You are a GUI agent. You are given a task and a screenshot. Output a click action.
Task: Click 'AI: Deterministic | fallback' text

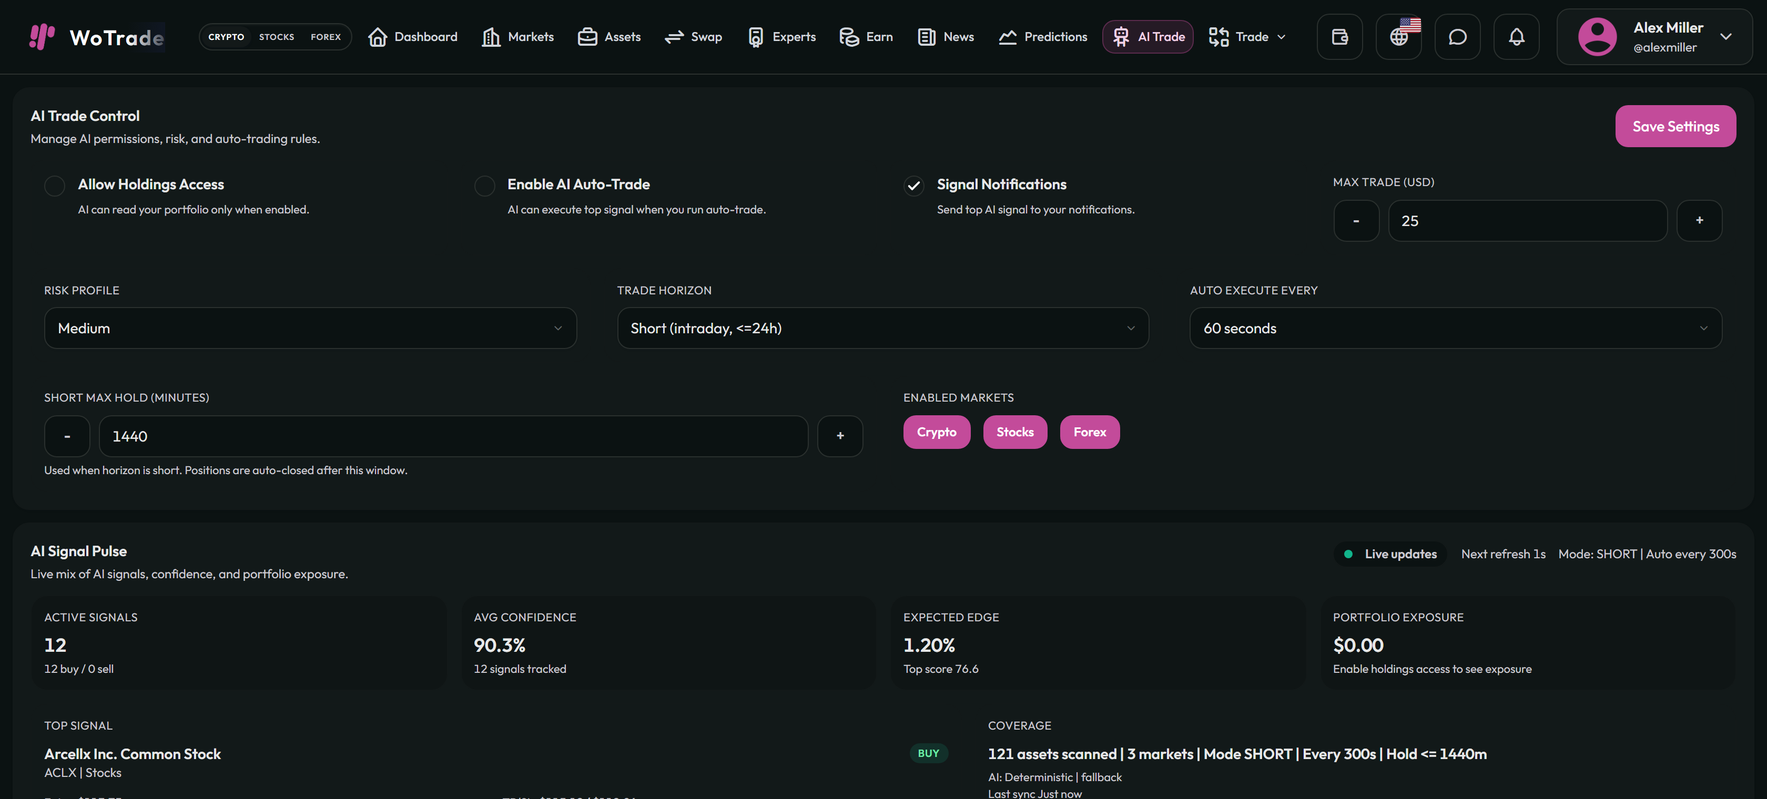tap(1055, 777)
